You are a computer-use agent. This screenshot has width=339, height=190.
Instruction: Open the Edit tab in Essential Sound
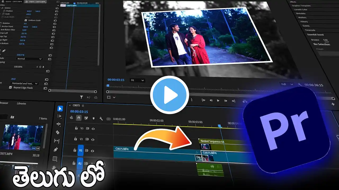(x=325, y=40)
